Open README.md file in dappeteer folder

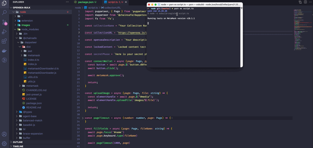(x=33, y=107)
